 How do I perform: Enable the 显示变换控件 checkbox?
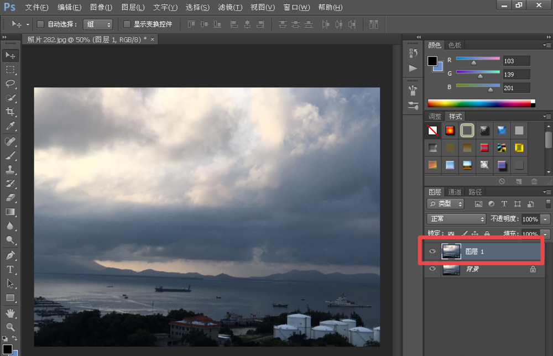pyautogui.click(x=127, y=24)
